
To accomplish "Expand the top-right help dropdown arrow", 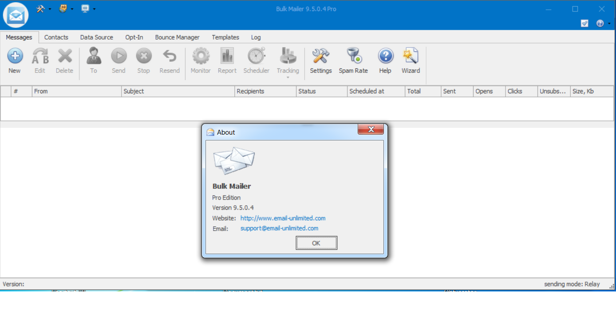I will 609,24.
